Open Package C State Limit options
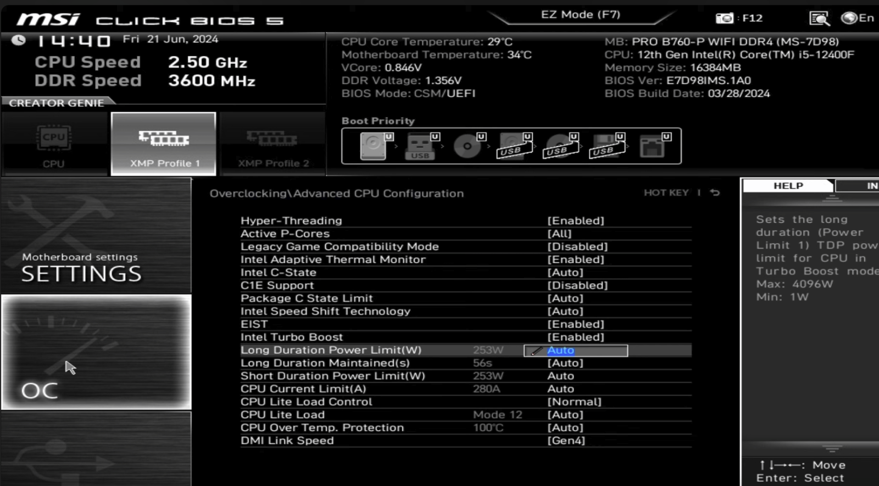Viewport: 879px width, 486px height. (x=466, y=299)
